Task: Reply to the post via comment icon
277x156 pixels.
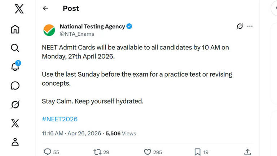Action: (x=47, y=152)
